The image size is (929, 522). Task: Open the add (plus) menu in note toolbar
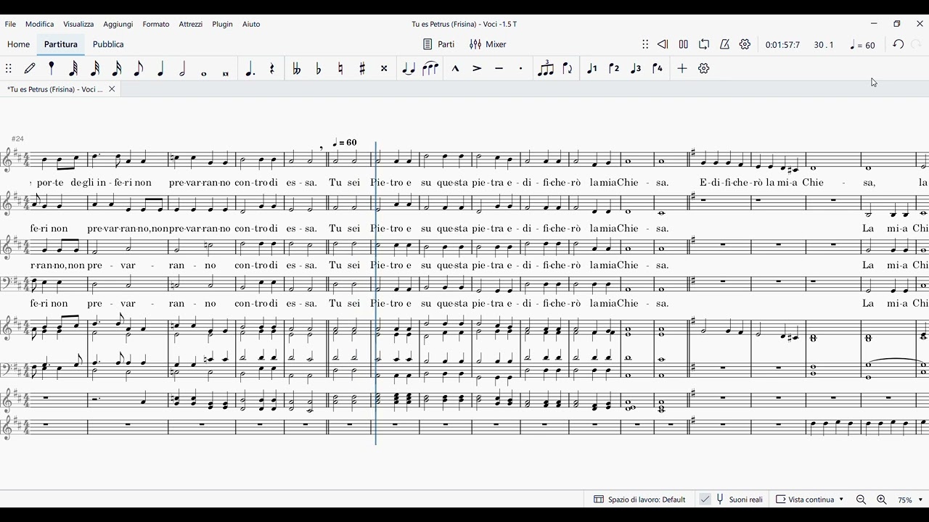682,68
